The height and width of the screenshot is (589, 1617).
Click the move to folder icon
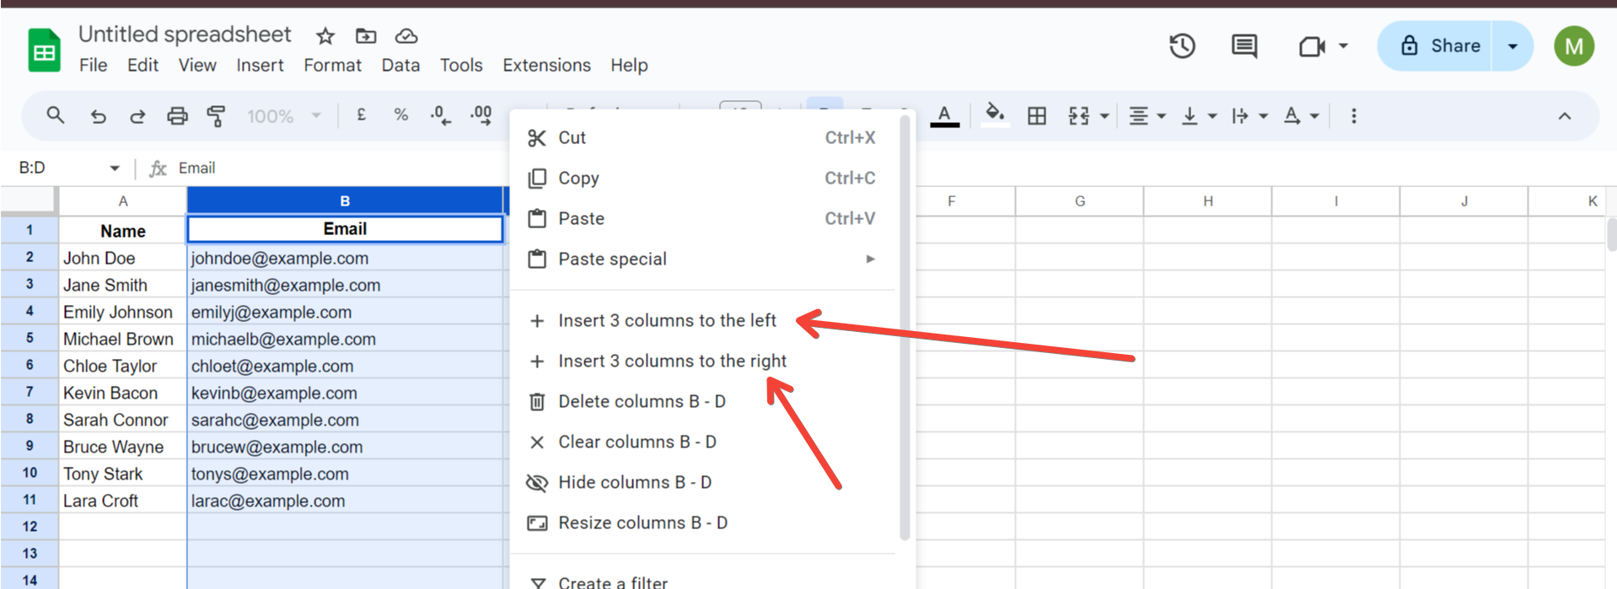(366, 35)
